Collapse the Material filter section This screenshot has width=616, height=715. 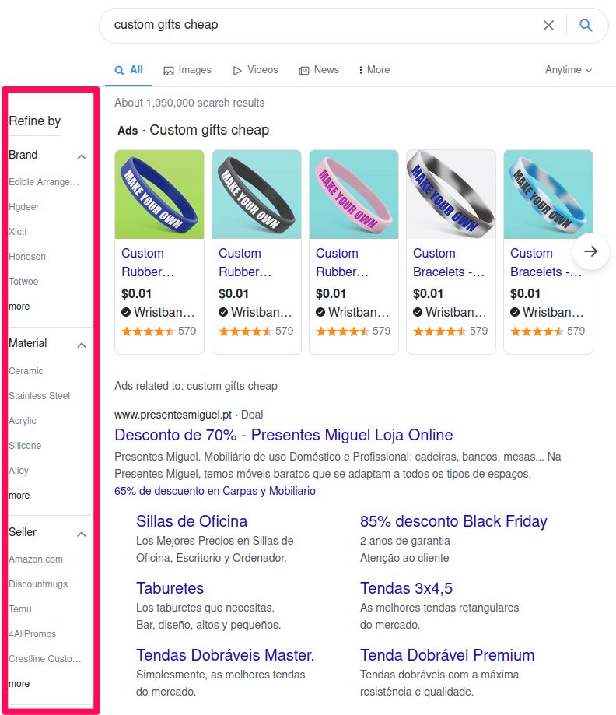[82, 345]
